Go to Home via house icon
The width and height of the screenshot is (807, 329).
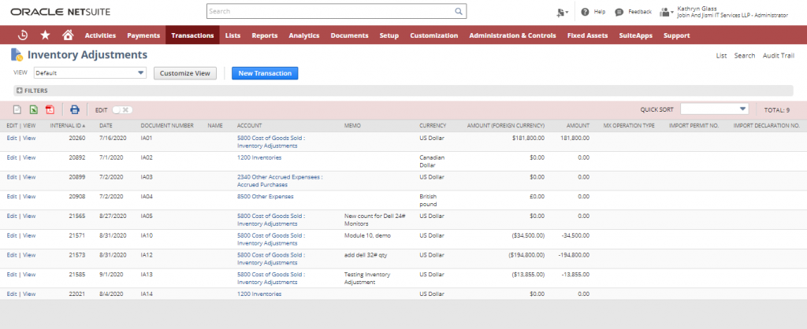(x=68, y=35)
